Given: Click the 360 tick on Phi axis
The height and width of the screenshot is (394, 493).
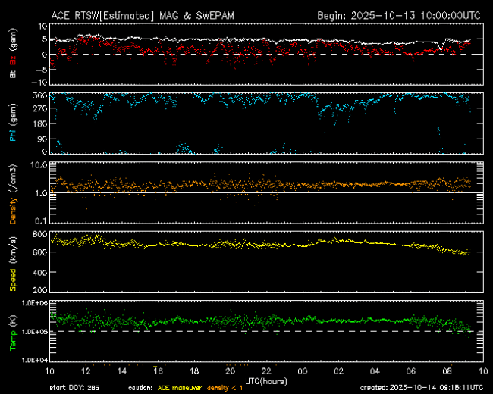Looking at the screenshot, I should pos(39,95).
